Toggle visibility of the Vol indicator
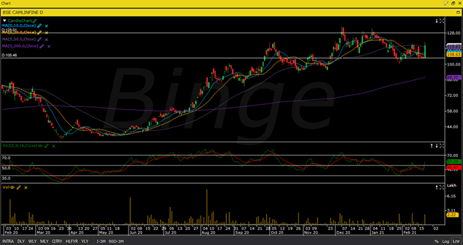This screenshot has width=463, height=245. 12,187
